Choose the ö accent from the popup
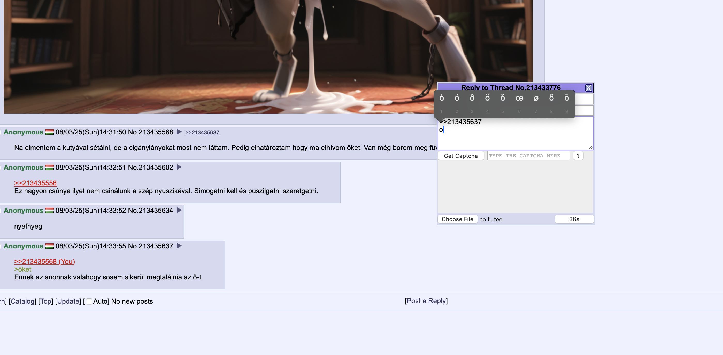This screenshot has height=355, width=723. [487, 98]
